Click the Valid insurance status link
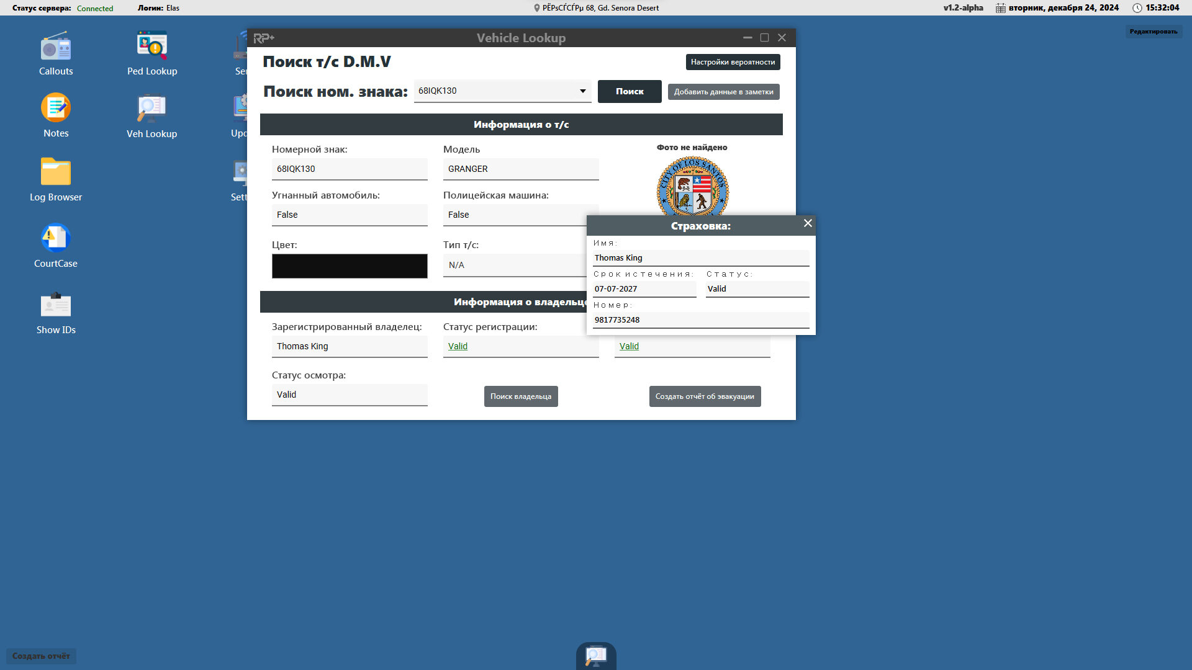The image size is (1192, 670). click(629, 346)
